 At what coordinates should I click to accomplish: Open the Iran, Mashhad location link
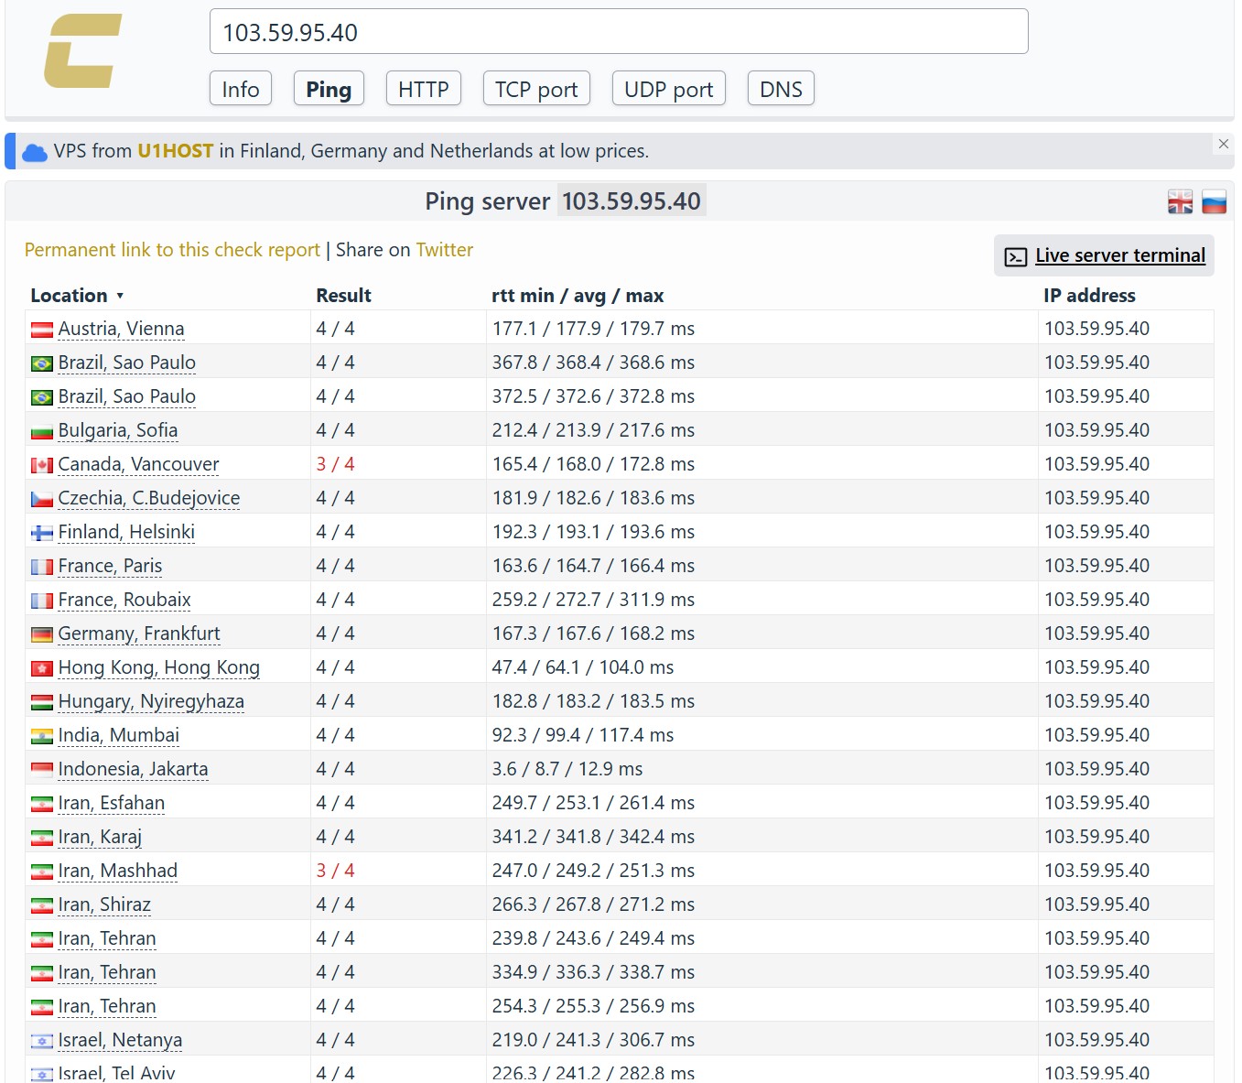tap(118, 871)
